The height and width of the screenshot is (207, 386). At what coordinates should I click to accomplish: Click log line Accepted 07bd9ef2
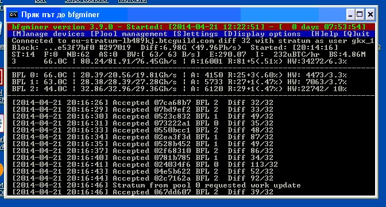pyautogui.click(x=143, y=110)
